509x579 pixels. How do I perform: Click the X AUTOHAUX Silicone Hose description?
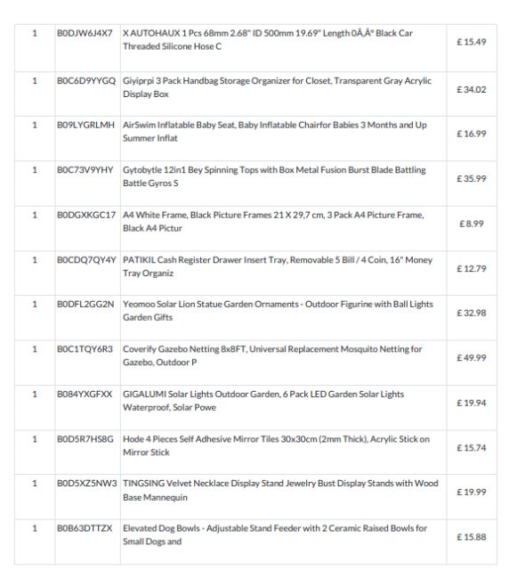pyautogui.click(x=268, y=39)
